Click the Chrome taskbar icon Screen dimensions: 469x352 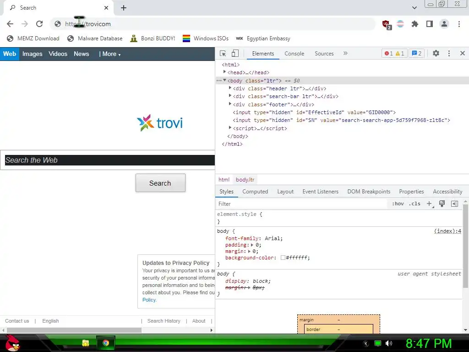(x=106, y=343)
